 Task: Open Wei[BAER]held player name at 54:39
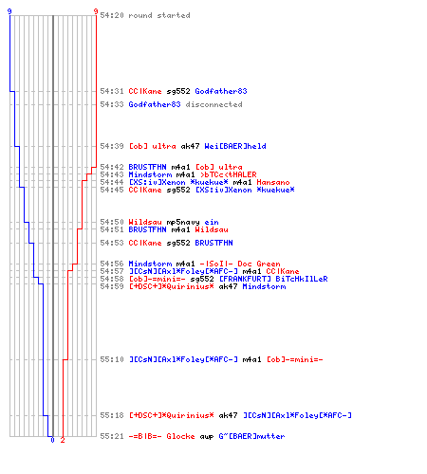[x=235, y=146]
